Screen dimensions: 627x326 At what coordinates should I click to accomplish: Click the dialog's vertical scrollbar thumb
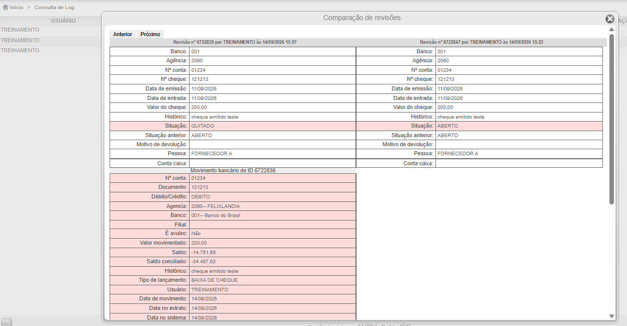pos(611,119)
